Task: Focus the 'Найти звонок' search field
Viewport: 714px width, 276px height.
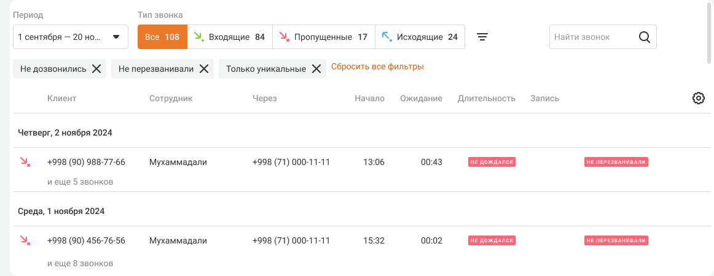Action: (x=590, y=37)
